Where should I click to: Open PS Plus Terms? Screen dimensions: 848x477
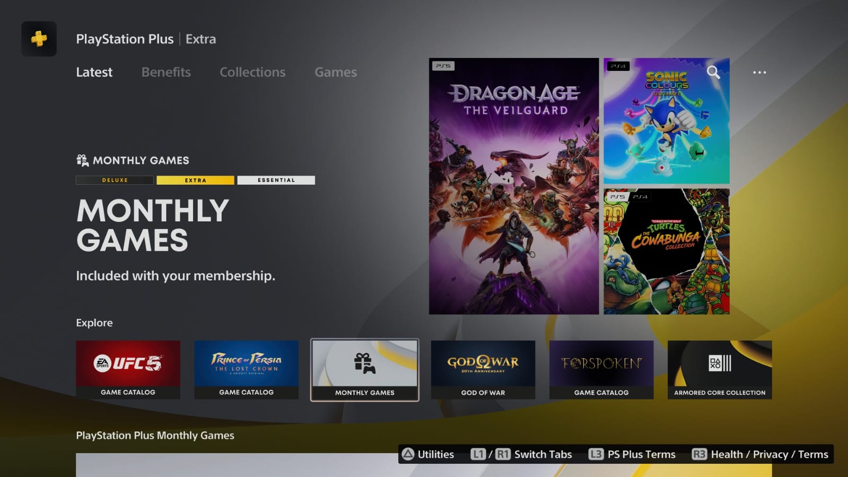pyautogui.click(x=642, y=454)
